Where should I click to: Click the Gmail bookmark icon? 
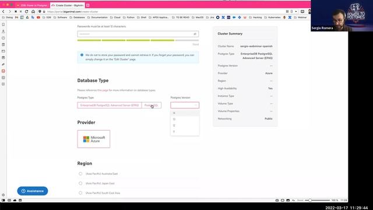tap(16, 17)
